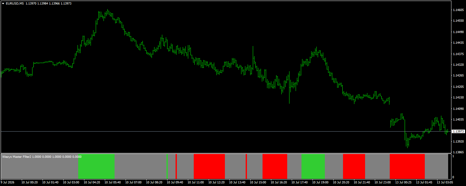Click the 10 Jul 04:20 time label

point(92,182)
